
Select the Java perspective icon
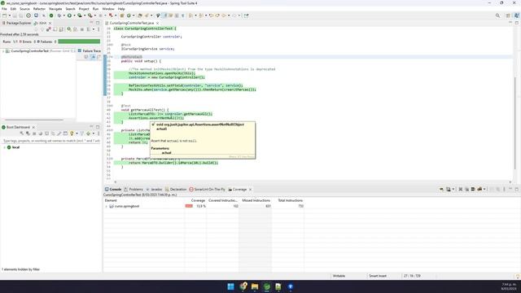pyautogui.click(x=517, y=15)
